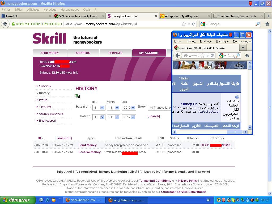The width and height of the screenshot is (272, 204).
Task: Open new tab in the Arabic forum window
Action: (243, 48)
